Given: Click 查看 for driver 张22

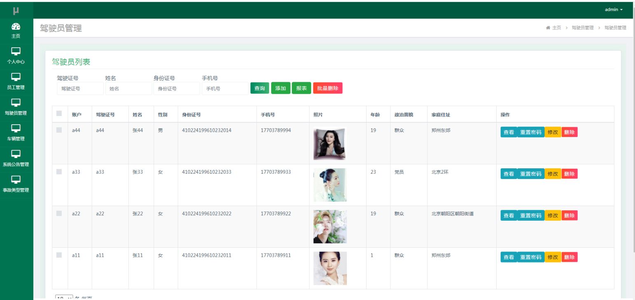Looking at the screenshot, I should (x=509, y=215).
